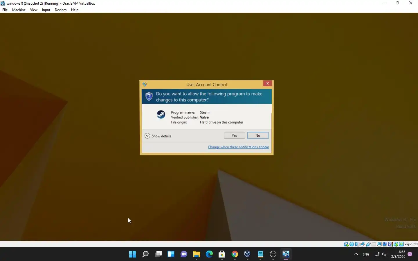The width and height of the screenshot is (418, 261).
Task: Click the recording status indicator icon
Action: click(385, 244)
